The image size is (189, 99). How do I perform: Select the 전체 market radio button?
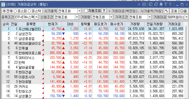(x=4, y=11)
